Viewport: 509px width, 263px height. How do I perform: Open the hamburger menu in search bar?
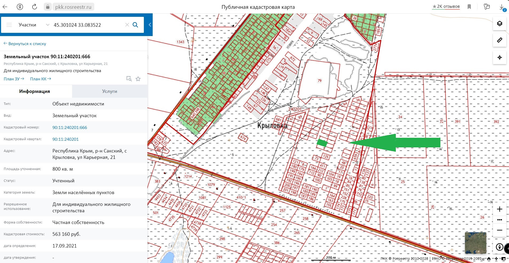tap(9, 25)
